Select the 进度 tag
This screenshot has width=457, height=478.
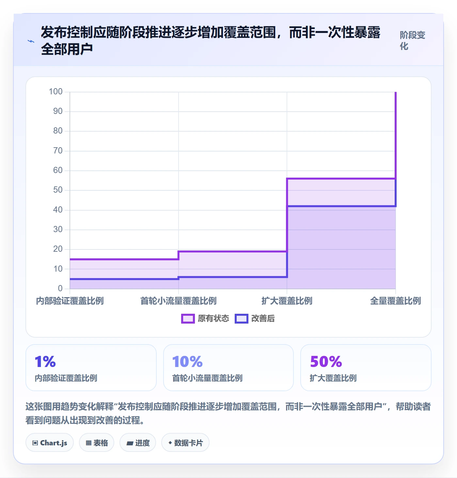(x=138, y=443)
